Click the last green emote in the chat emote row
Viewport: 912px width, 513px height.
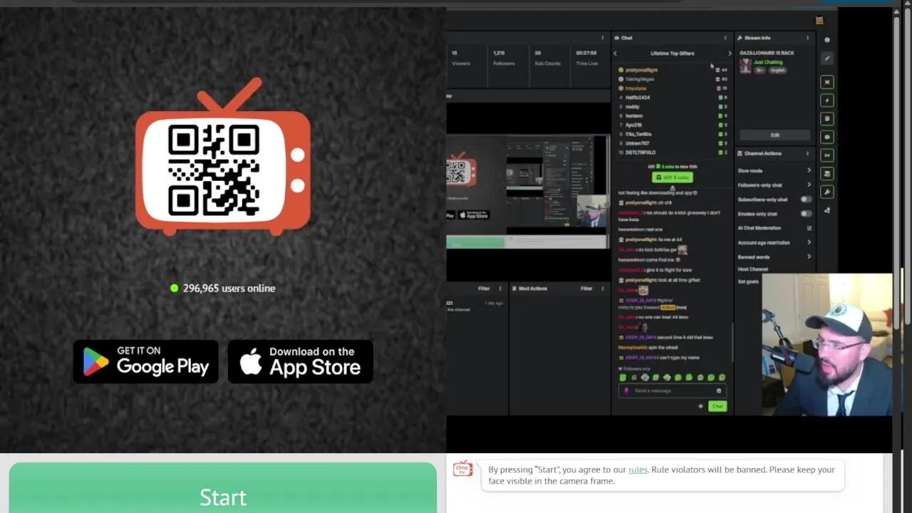(x=722, y=378)
